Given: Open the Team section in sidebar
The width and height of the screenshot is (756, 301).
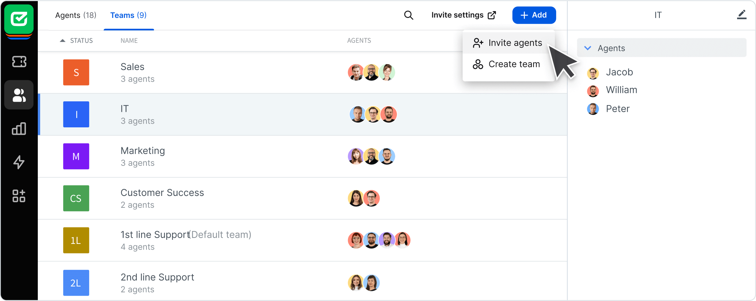Looking at the screenshot, I should [x=19, y=95].
